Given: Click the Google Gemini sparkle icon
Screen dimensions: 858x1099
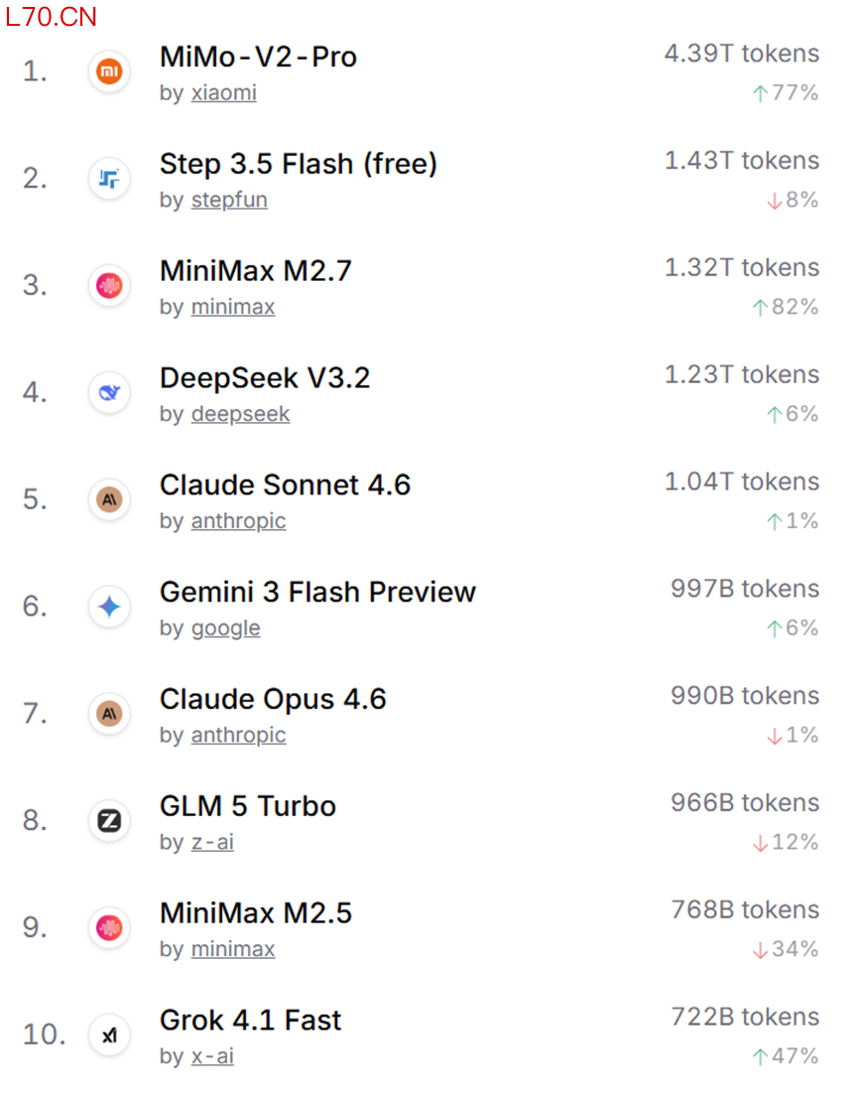Looking at the screenshot, I should coord(108,607).
